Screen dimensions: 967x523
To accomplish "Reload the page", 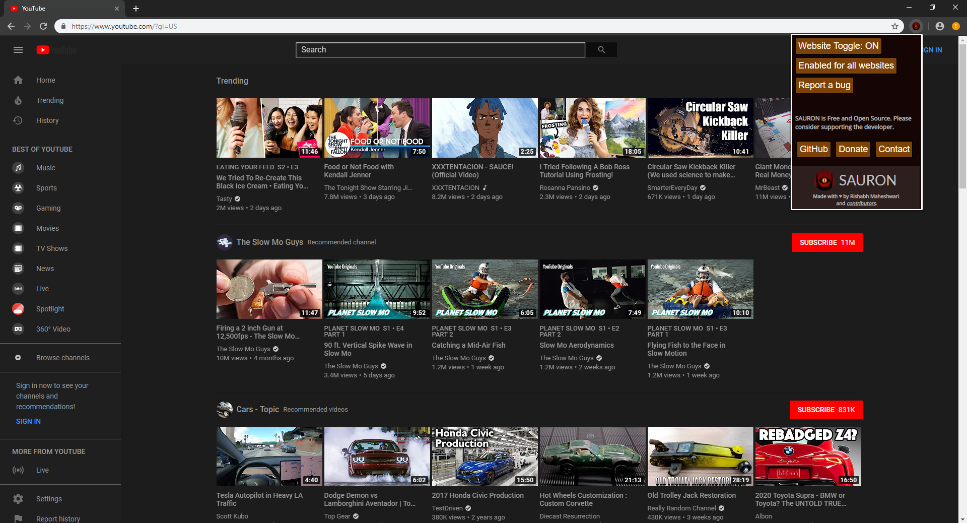I will pyautogui.click(x=43, y=26).
